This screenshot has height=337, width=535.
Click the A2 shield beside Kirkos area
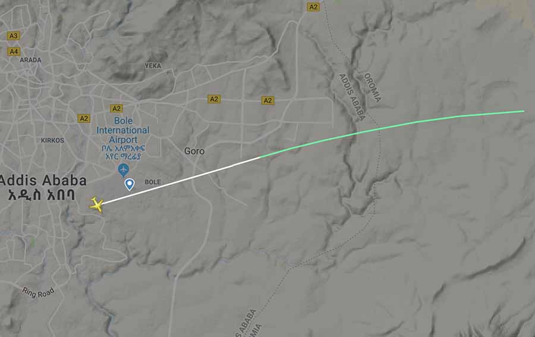click(84, 118)
